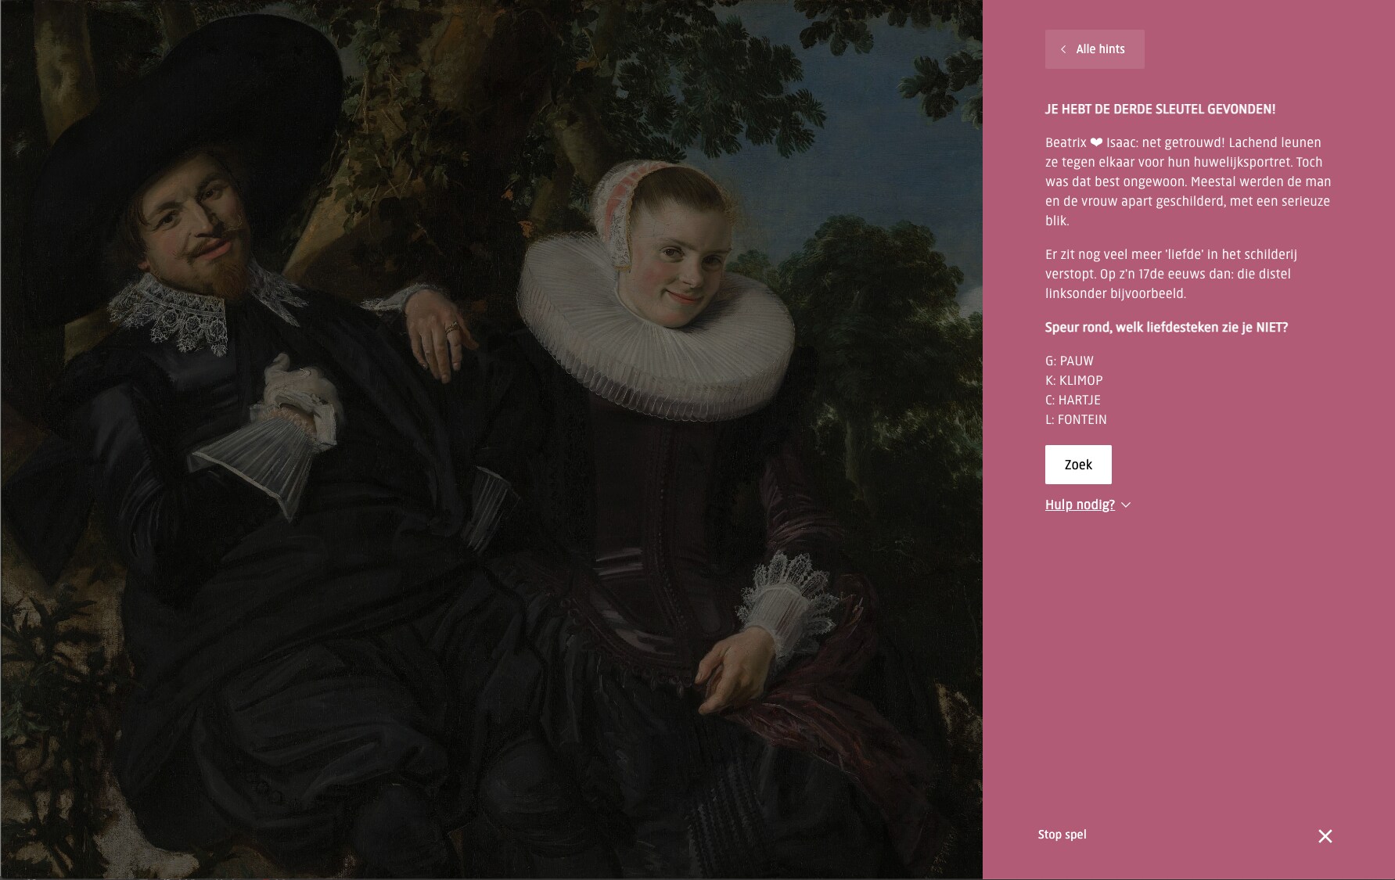Image resolution: width=1395 pixels, height=880 pixels.
Task: Expand the chevron next to Hulp nodig?
Action: (x=1126, y=505)
